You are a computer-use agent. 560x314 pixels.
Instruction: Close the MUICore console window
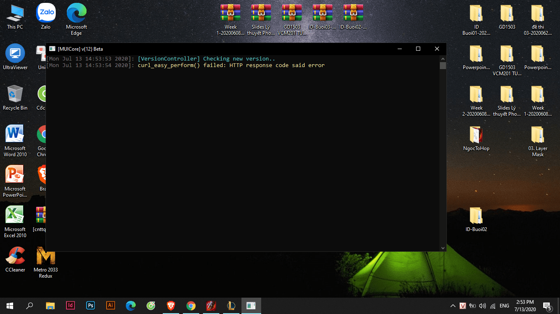[437, 49]
